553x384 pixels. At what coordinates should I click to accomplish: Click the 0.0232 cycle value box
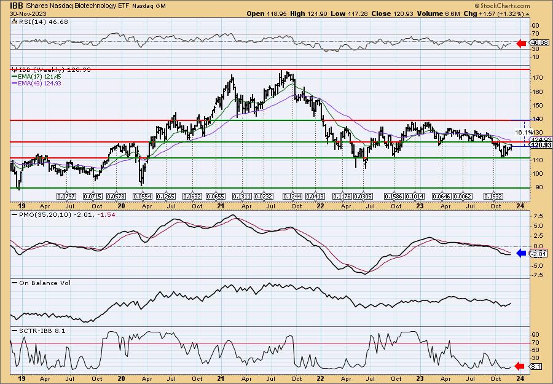click(x=263, y=196)
